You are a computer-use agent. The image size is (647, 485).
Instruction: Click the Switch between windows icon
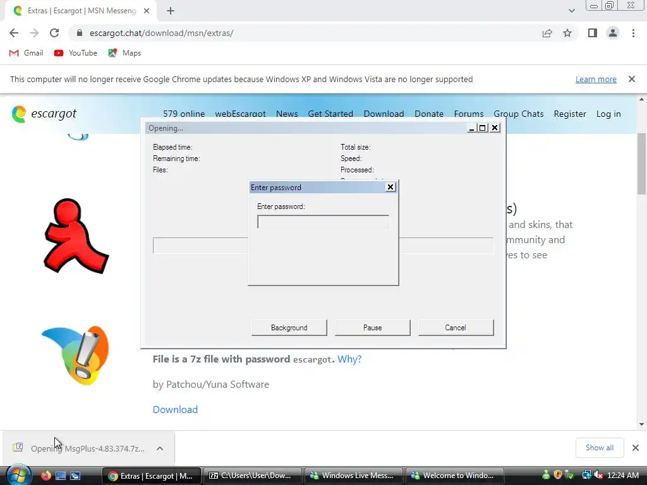tap(75, 476)
